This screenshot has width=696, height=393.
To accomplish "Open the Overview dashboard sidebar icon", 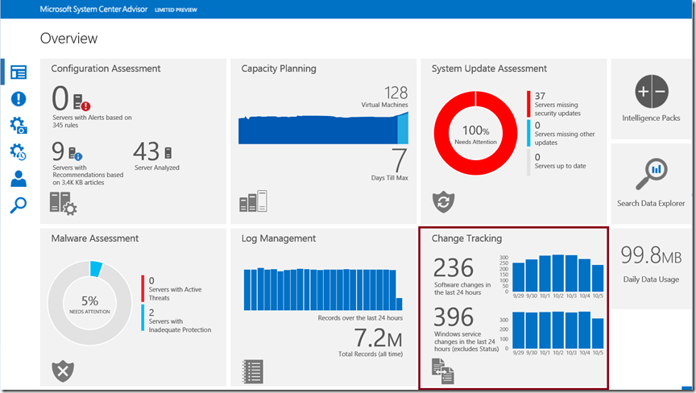I will [x=18, y=72].
